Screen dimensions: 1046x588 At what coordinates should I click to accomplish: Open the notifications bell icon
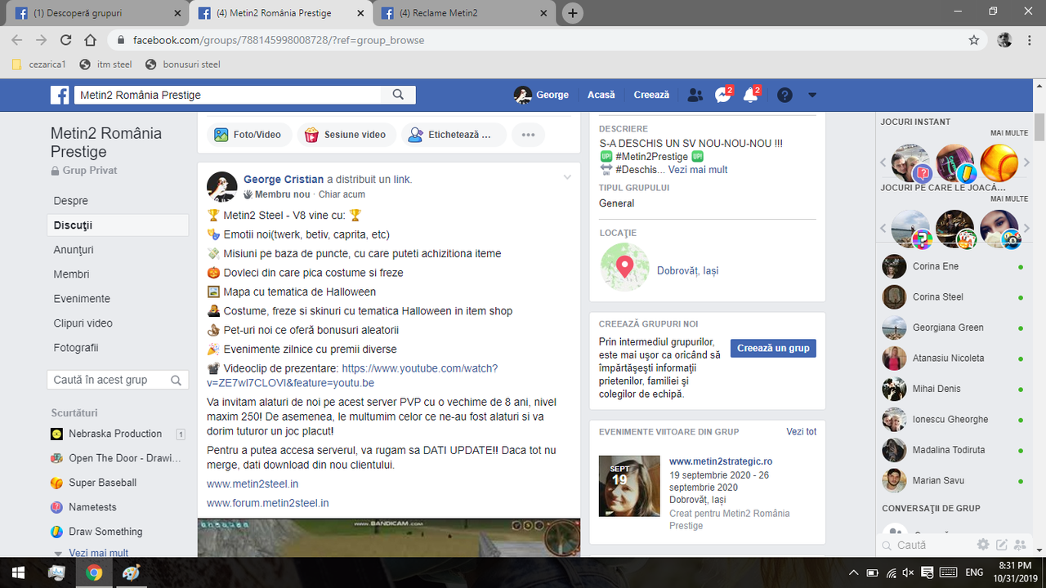(750, 95)
